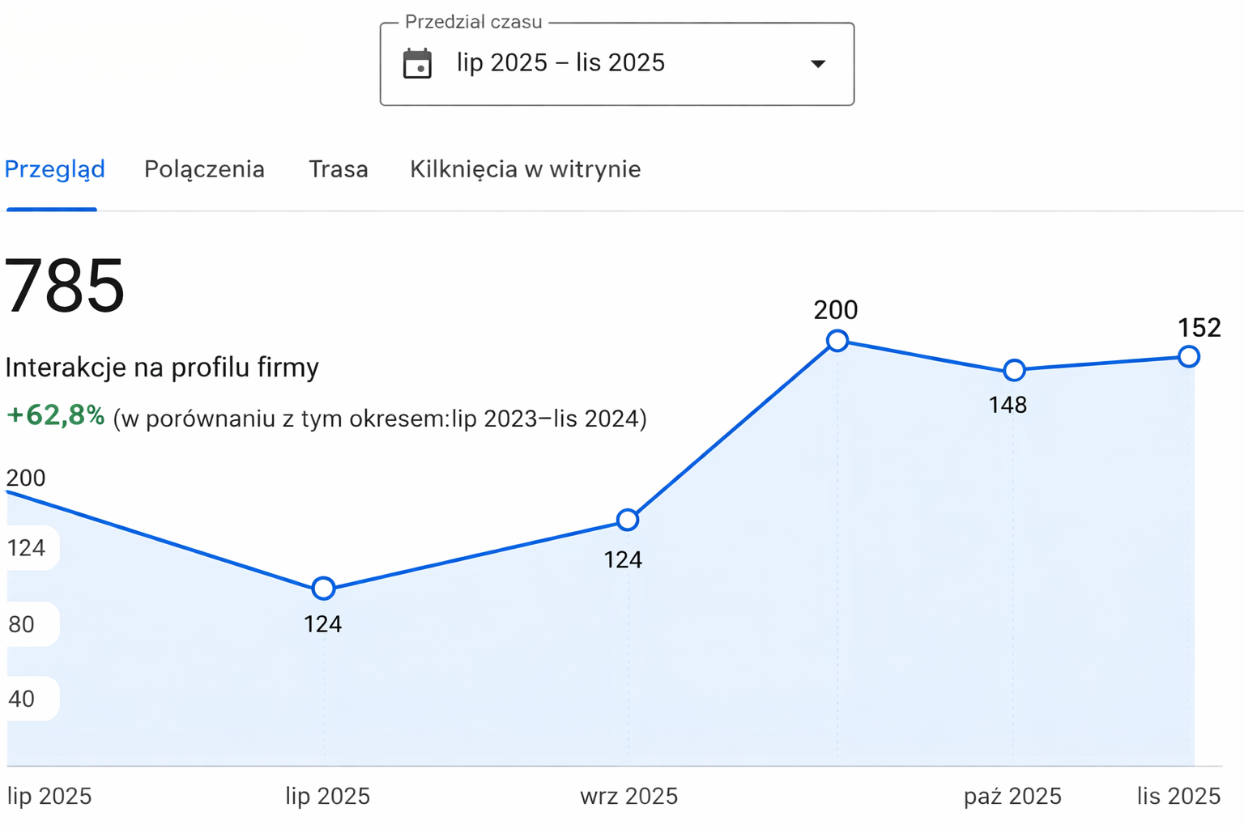
Task: Select the data point labeled 148
Action: tap(1014, 370)
